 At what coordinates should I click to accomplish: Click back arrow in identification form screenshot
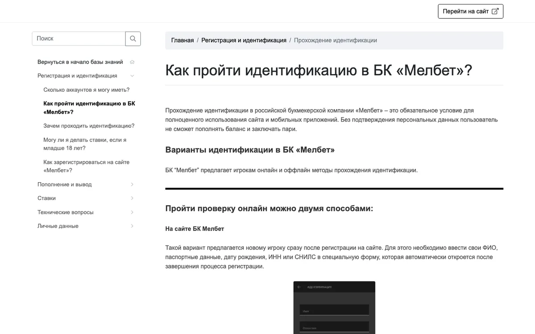299,287
